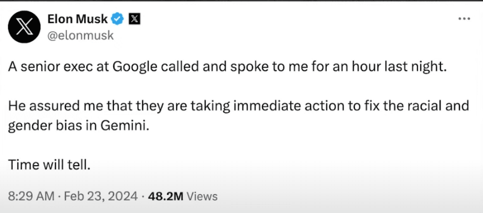This screenshot has width=483, height=213.
Task: Click the round X logo profile avatar
Action: click(x=24, y=27)
